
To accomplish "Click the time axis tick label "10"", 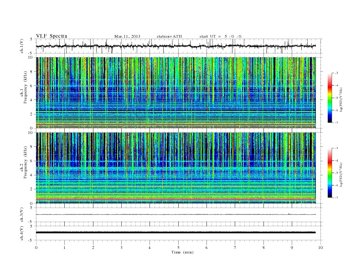I will point(320,248).
